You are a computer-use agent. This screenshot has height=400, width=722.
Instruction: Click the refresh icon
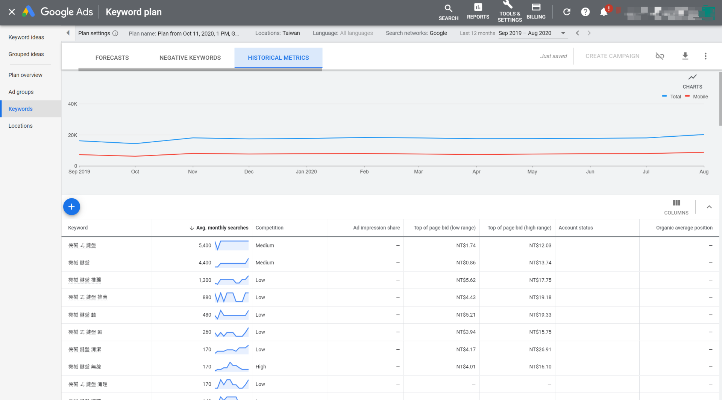pos(567,12)
